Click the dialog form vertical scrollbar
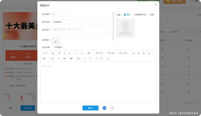The height and width of the screenshot is (116, 201). pyautogui.click(x=113, y=26)
